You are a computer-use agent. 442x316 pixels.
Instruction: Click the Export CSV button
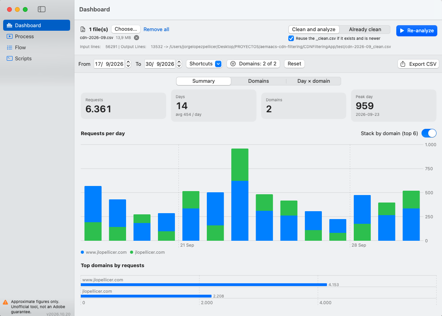[x=418, y=64]
